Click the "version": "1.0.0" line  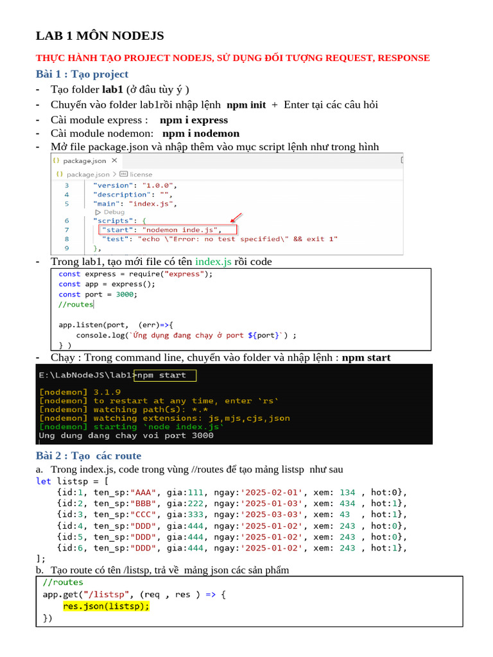pyautogui.click(x=135, y=185)
